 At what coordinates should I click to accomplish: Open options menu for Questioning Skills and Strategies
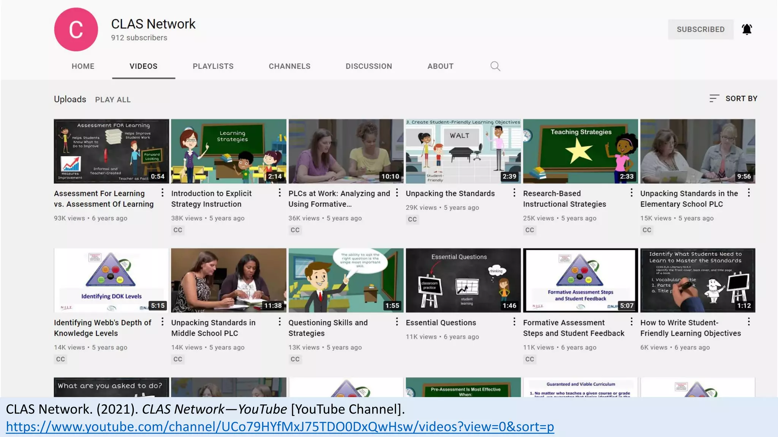click(x=397, y=322)
